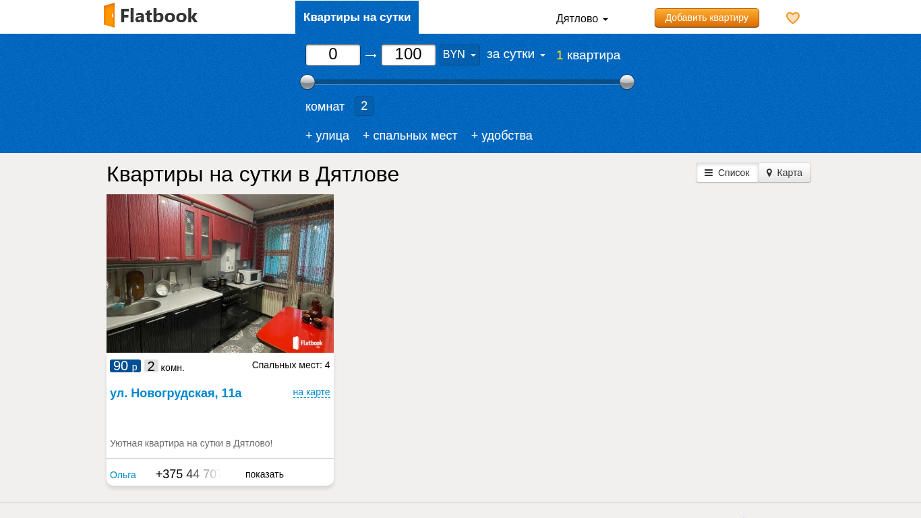Switch to Список view
Viewport: 921px width, 518px height.
pos(727,173)
